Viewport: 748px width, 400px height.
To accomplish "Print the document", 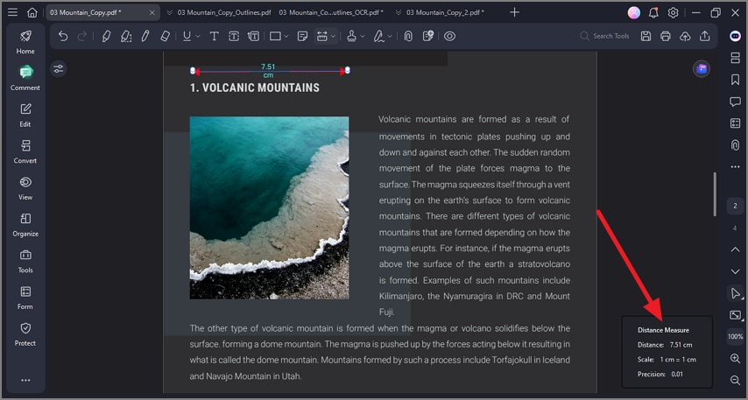I will [666, 36].
